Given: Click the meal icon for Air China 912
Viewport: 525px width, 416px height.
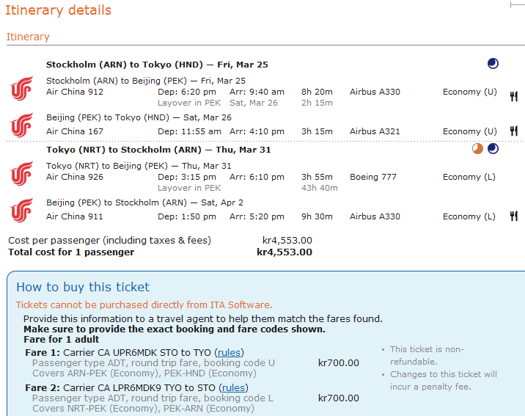Looking at the screenshot, I should click(x=514, y=96).
